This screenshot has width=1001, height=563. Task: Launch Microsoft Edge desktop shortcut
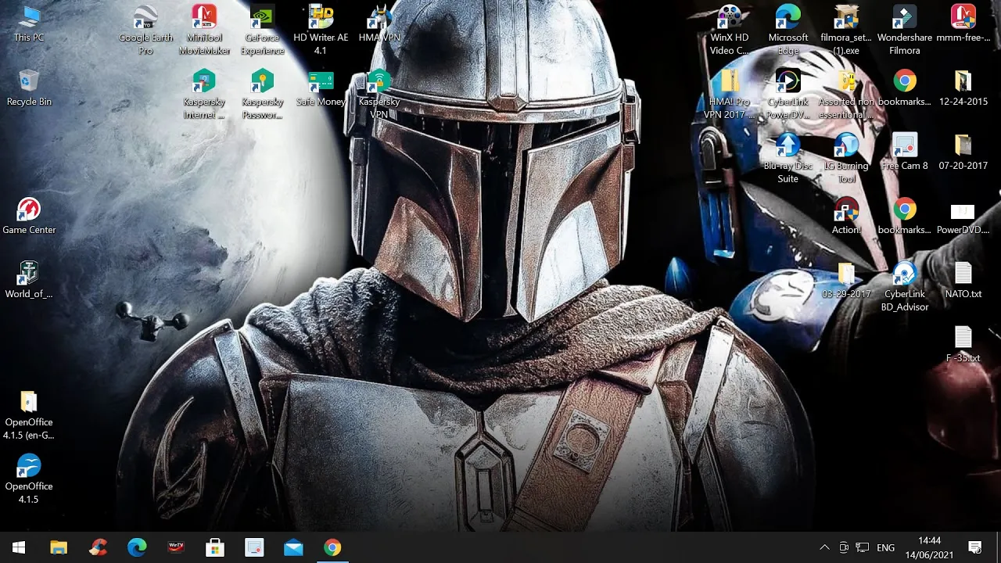(x=788, y=30)
